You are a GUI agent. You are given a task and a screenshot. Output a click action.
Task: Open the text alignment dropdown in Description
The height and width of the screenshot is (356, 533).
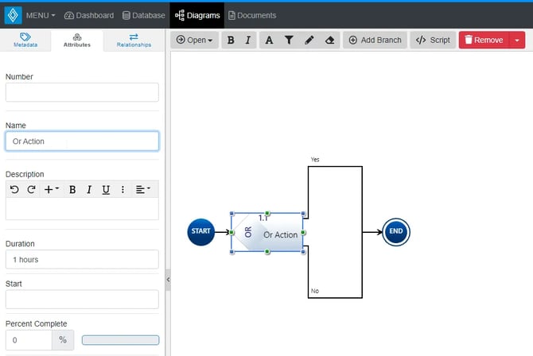point(142,189)
